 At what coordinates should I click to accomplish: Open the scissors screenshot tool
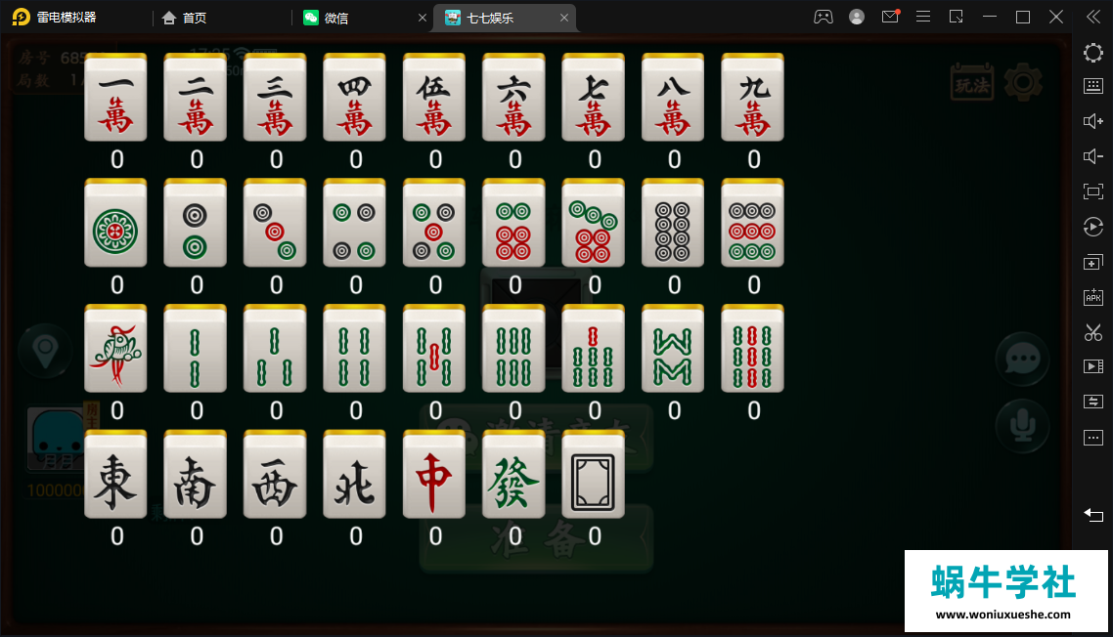1093,332
